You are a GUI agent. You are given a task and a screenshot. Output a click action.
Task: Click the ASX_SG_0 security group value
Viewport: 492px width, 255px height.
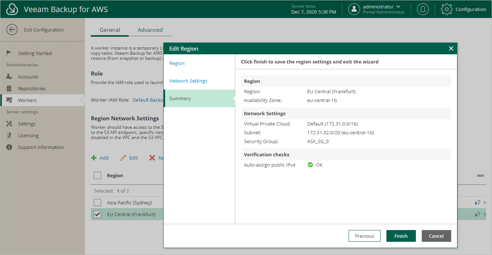(318, 141)
